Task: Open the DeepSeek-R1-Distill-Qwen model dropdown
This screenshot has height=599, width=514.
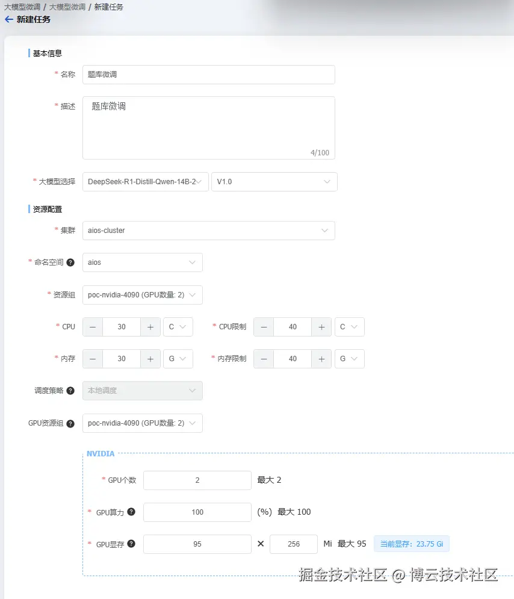Action: pos(146,182)
